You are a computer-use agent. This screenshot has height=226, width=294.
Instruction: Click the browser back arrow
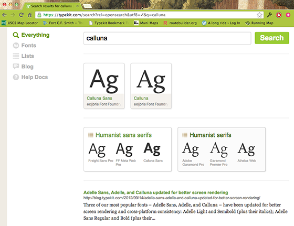(4, 15)
